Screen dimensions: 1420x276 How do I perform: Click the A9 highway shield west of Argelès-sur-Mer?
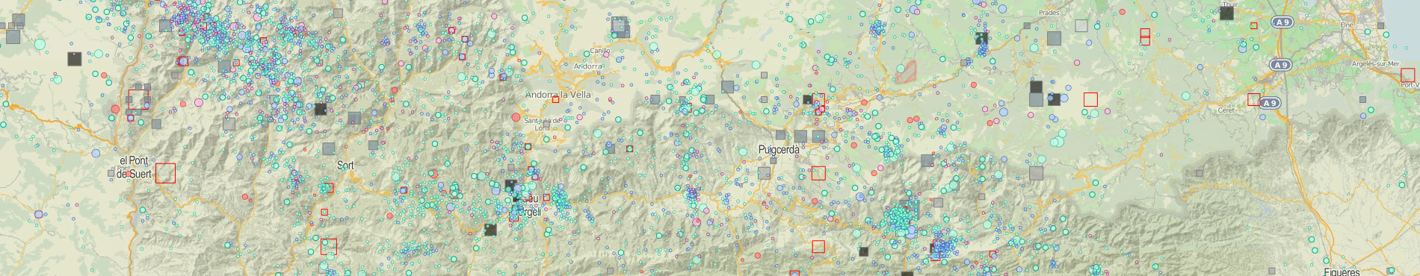tap(1281, 65)
